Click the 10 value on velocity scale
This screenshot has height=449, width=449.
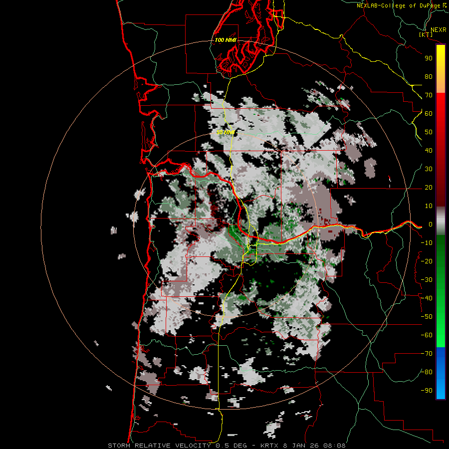pos(429,206)
